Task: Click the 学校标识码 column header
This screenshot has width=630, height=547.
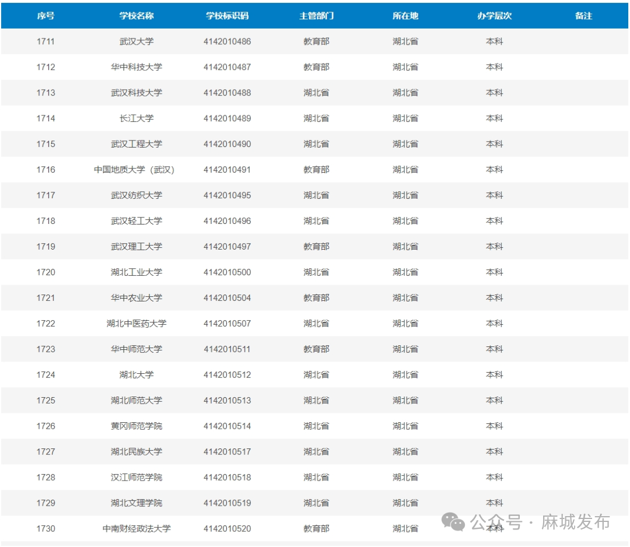Action: pyautogui.click(x=228, y=16)
